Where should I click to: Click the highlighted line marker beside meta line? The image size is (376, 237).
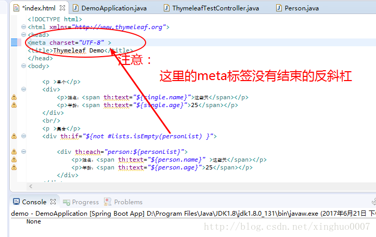click(14, 43)
